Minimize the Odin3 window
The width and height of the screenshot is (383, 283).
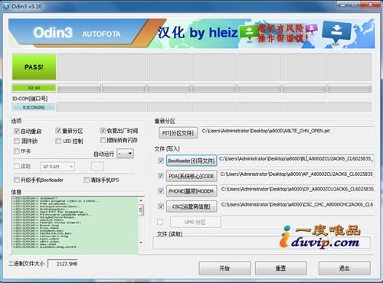click(343, 5)
